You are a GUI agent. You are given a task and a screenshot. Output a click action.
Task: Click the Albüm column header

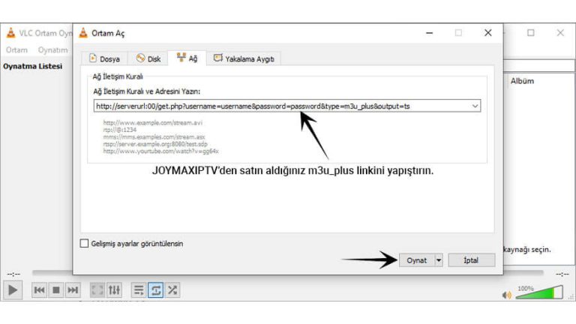[x=522, y=81]
